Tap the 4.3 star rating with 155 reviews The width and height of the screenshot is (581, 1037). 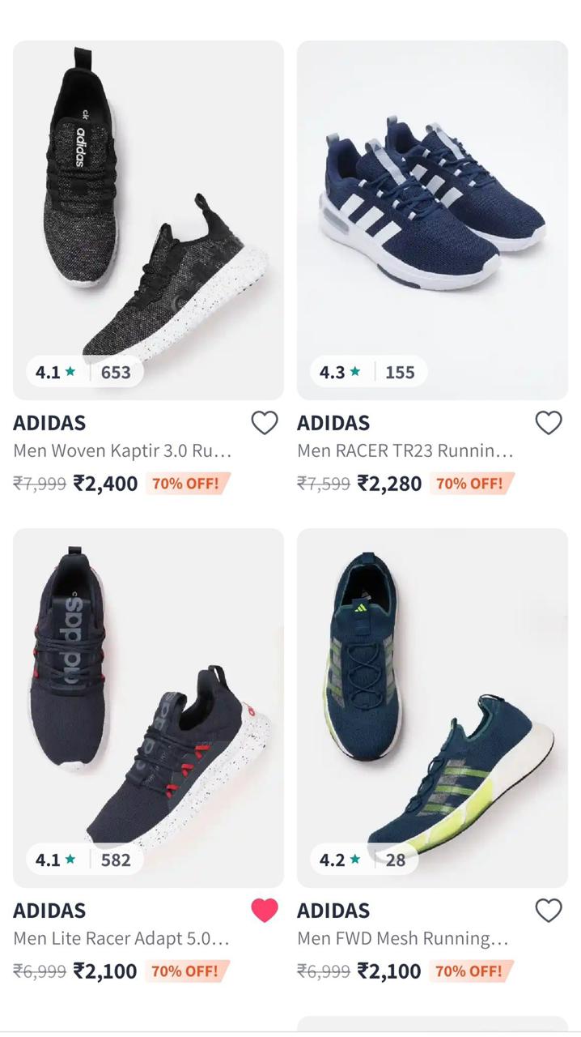pos(367,373)
